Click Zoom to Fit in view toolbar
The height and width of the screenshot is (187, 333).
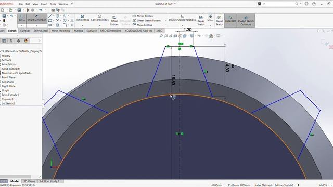tap(161, 36)
